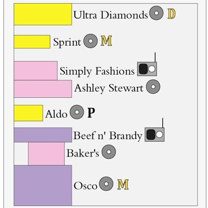Click the black P icon beside Aldo
The height and width of the screenshot is (208, 208).
tap(91, 113)
